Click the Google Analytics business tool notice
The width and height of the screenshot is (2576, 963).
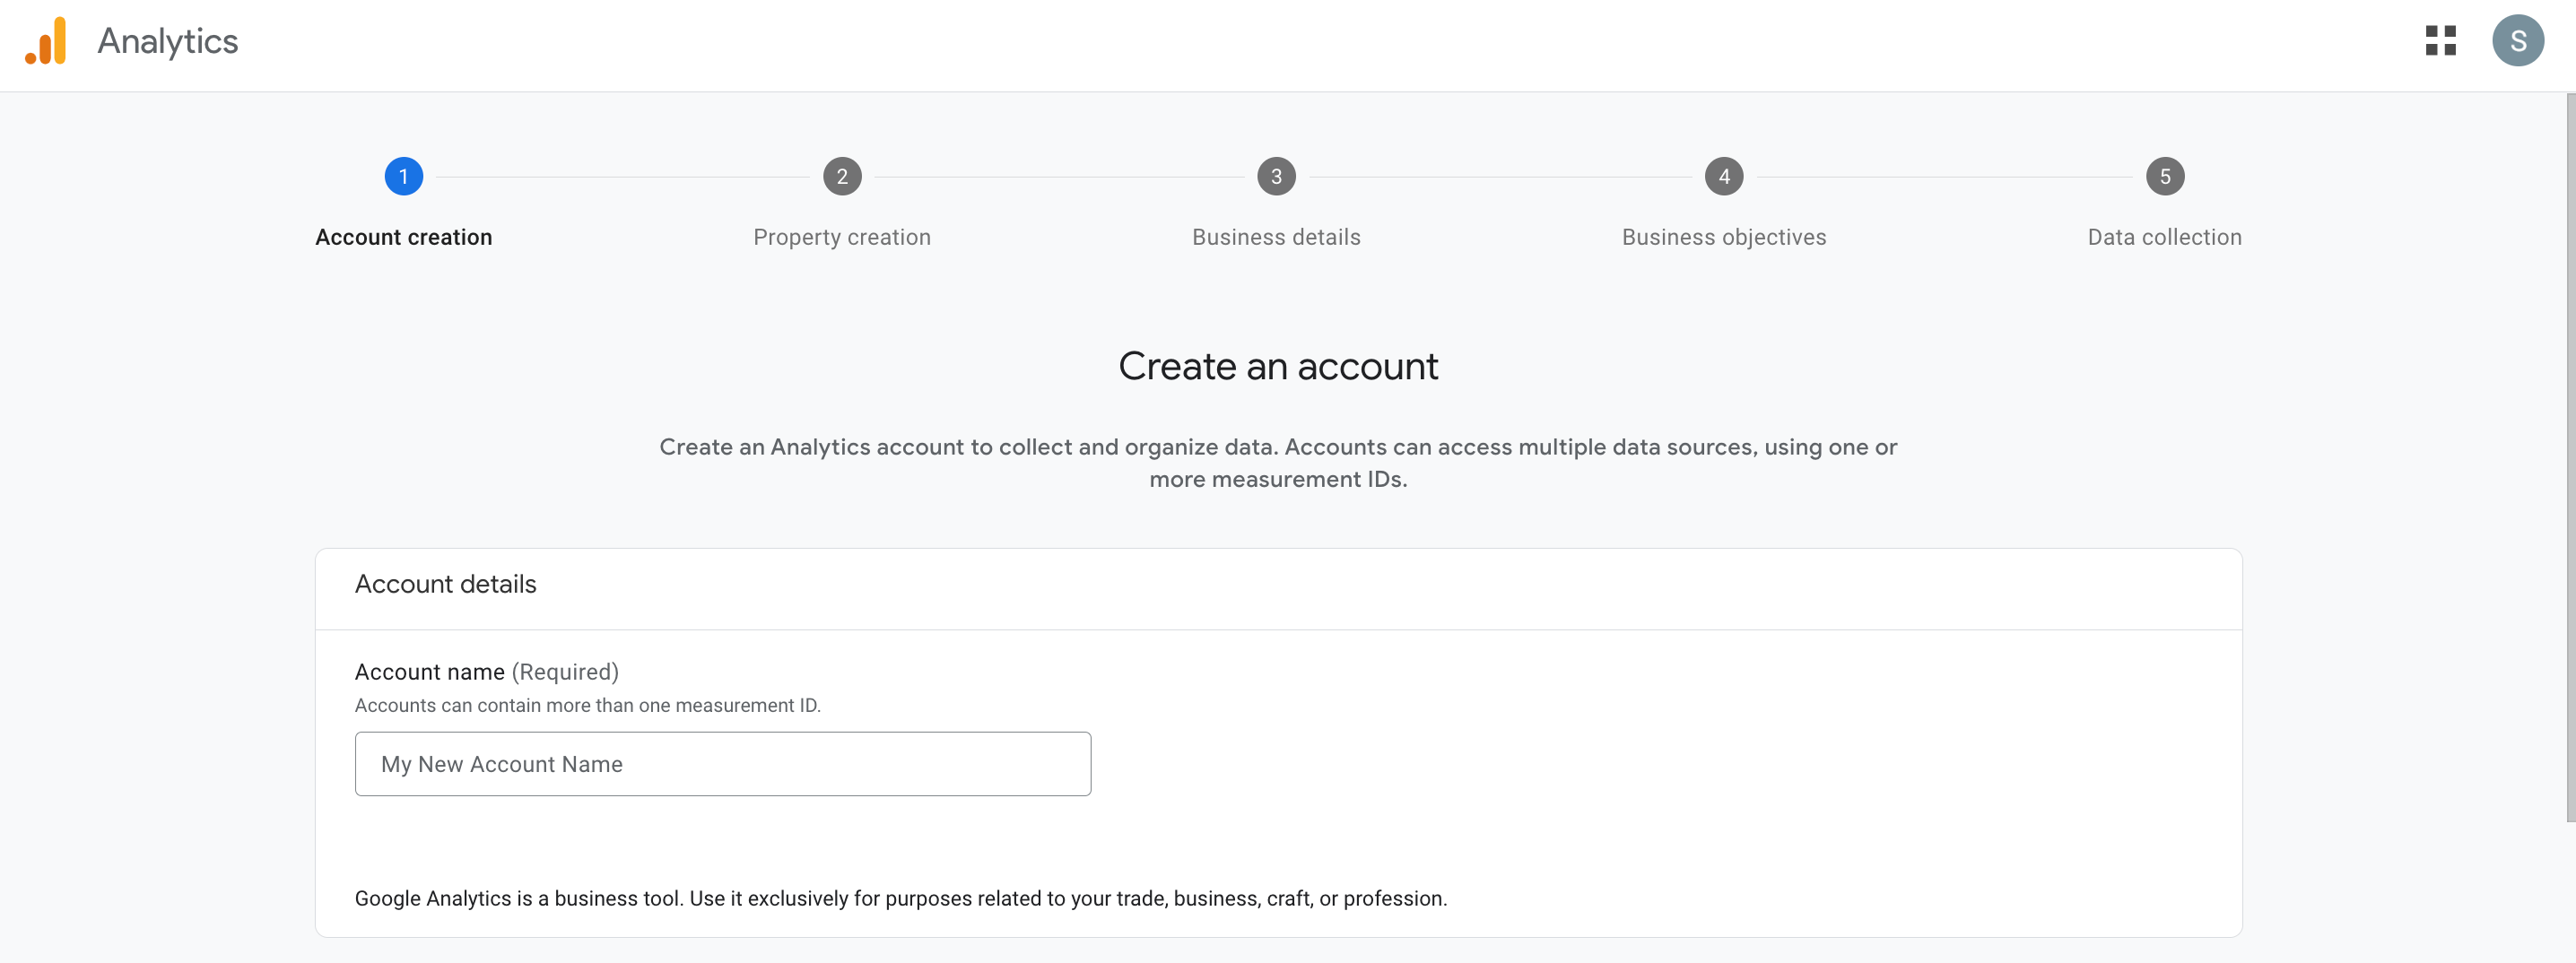click(900, 898)
